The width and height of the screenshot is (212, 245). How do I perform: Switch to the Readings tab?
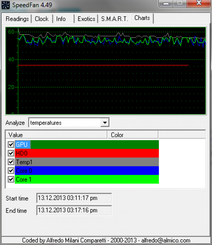(x=17, y=19)
